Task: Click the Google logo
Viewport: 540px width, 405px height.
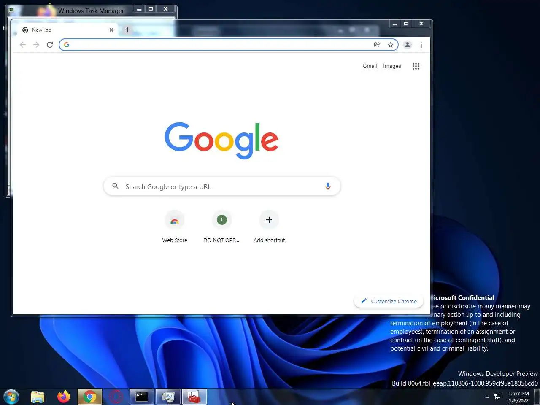Action: 221,140
